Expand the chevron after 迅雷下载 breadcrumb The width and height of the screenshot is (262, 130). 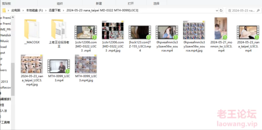64,10
